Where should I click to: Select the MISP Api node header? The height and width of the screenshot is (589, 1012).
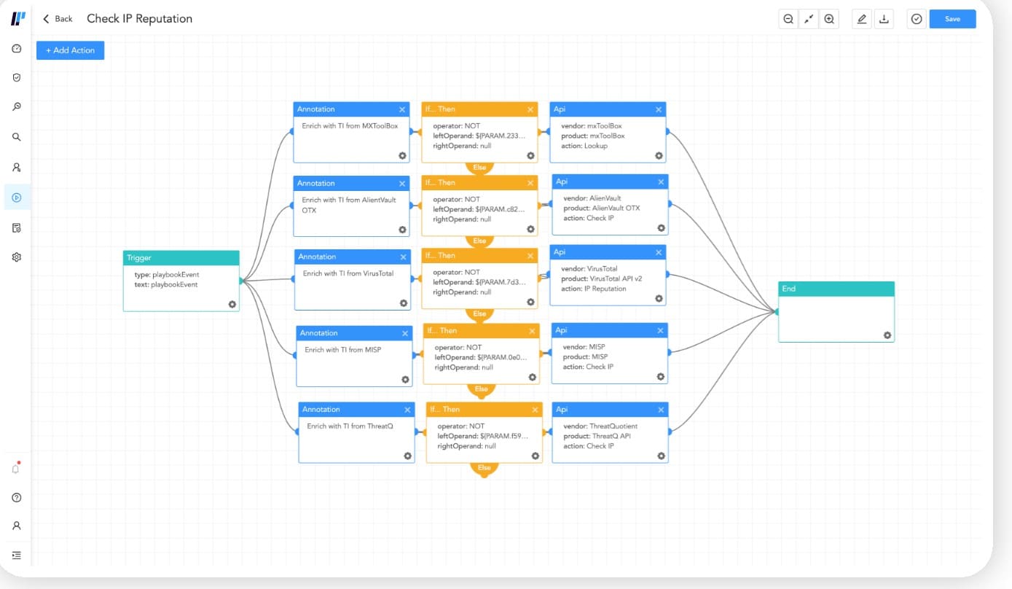pos(610,330)
